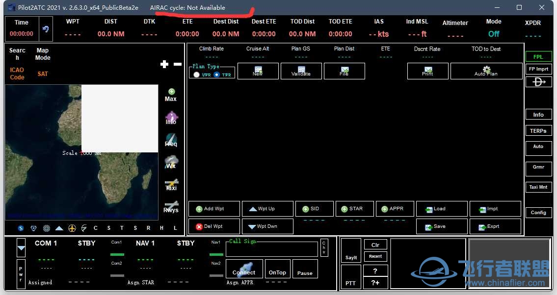Viewport: 557px width, 295px height.
Task: Toggle map layer letter T
Action: [122, 228]
